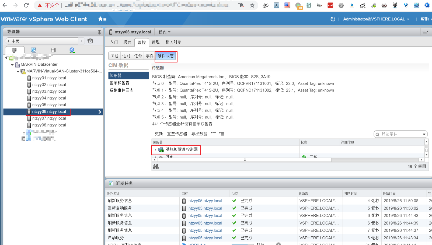Open the Hosts and Clusters navigator icon

(15, 50)
